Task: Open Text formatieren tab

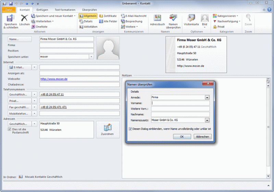Action: [65, 10]
